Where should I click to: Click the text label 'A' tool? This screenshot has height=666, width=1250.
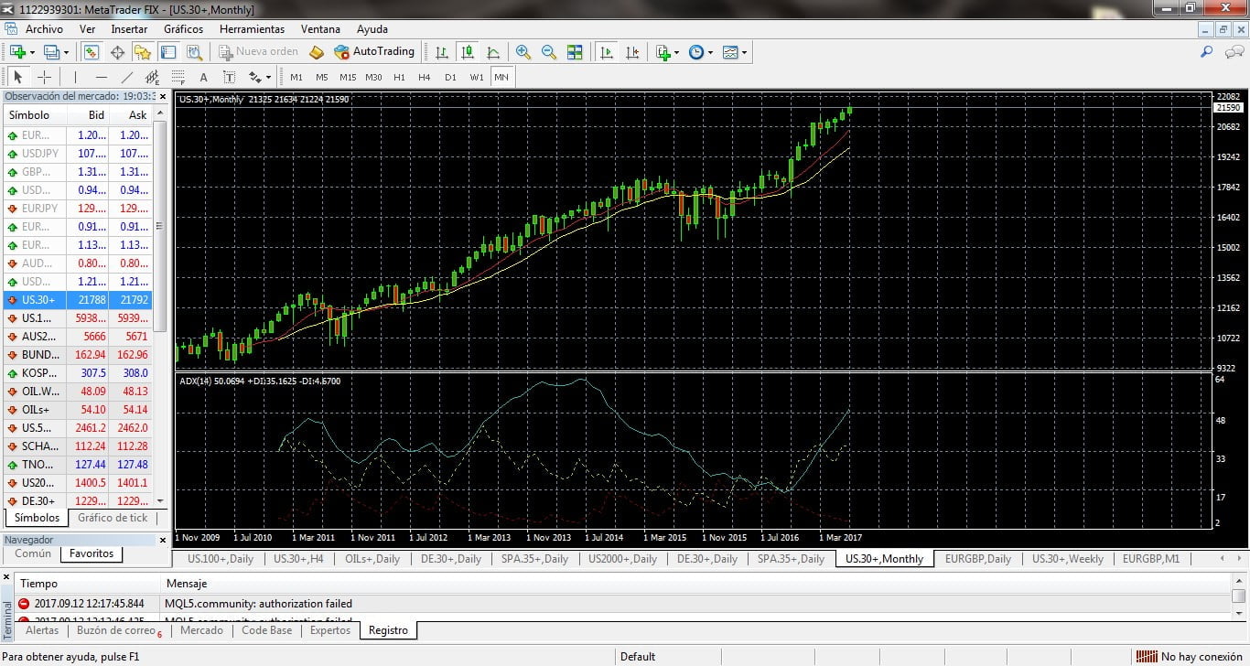coord(203,77)
